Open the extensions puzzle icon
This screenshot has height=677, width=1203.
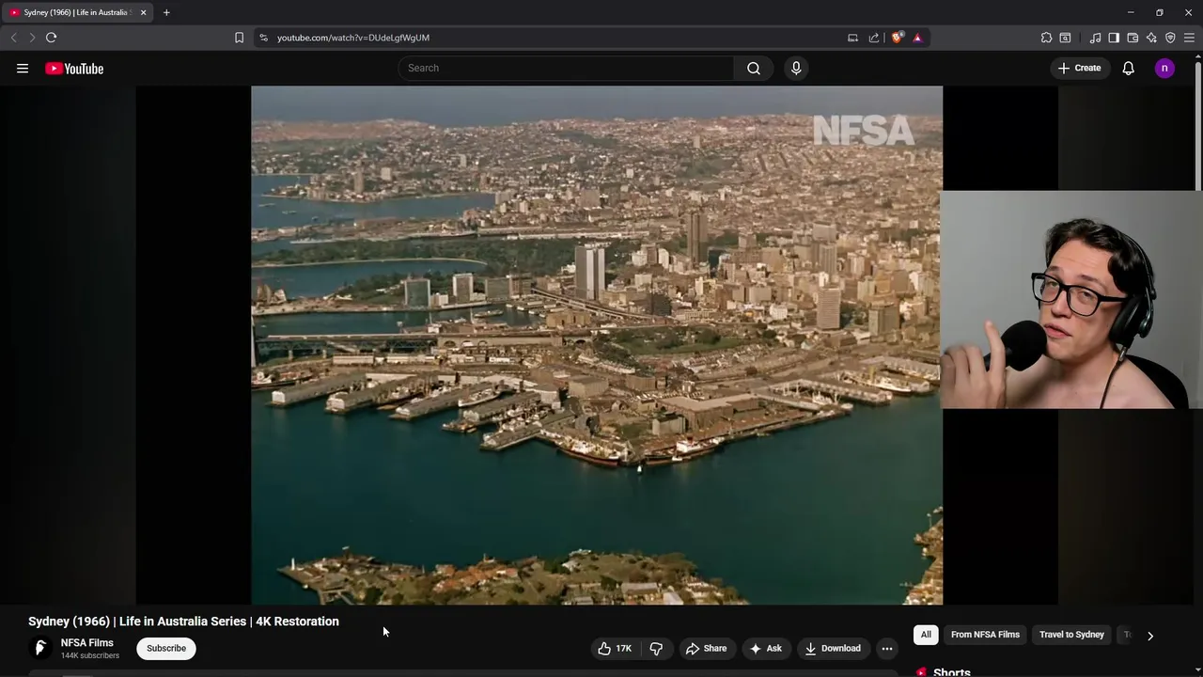point(1046,38)
